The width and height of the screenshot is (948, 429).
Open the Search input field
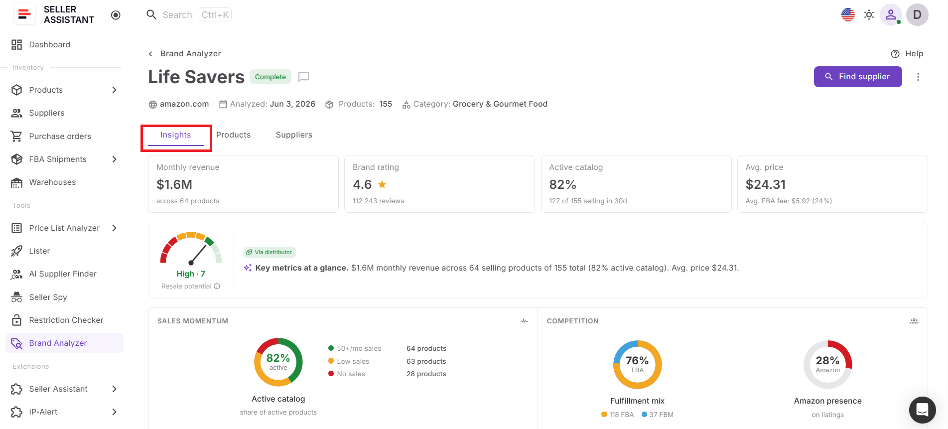coord(189,15)
